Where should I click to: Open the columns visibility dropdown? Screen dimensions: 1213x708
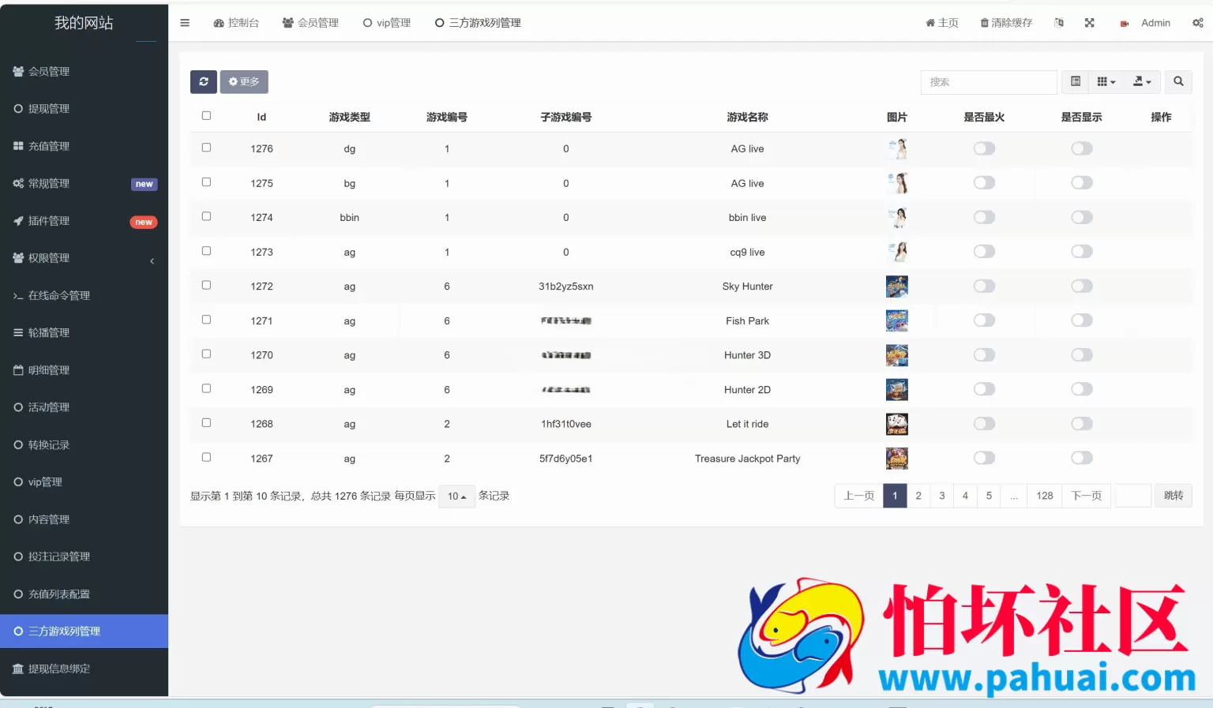(1106, 81)
